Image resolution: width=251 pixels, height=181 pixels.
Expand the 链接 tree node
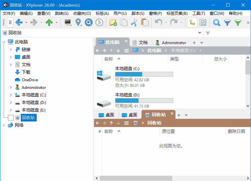(11, 49)
